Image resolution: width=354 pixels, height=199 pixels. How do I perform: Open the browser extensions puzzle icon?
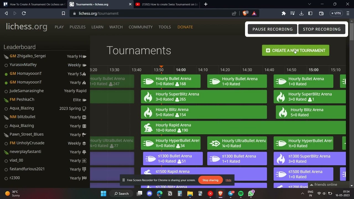tap(283, 13)
